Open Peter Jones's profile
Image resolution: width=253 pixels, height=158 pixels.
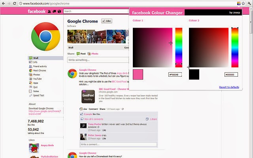pos(95,135)
